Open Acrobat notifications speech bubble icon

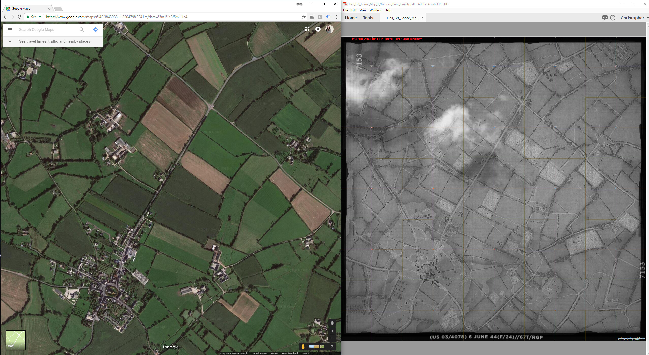[605, 18]
